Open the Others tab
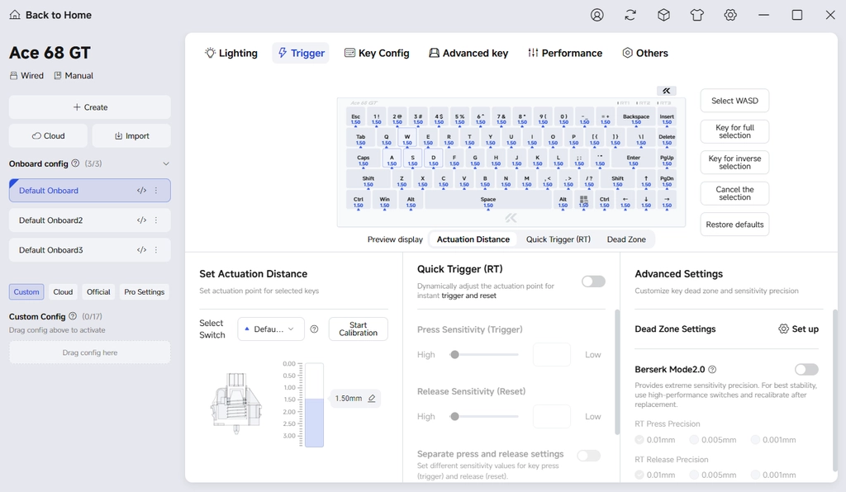846x492 pixels. click(x=645, y=53)
